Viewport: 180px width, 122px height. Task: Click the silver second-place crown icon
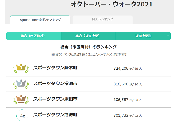(x=21, y=84)
